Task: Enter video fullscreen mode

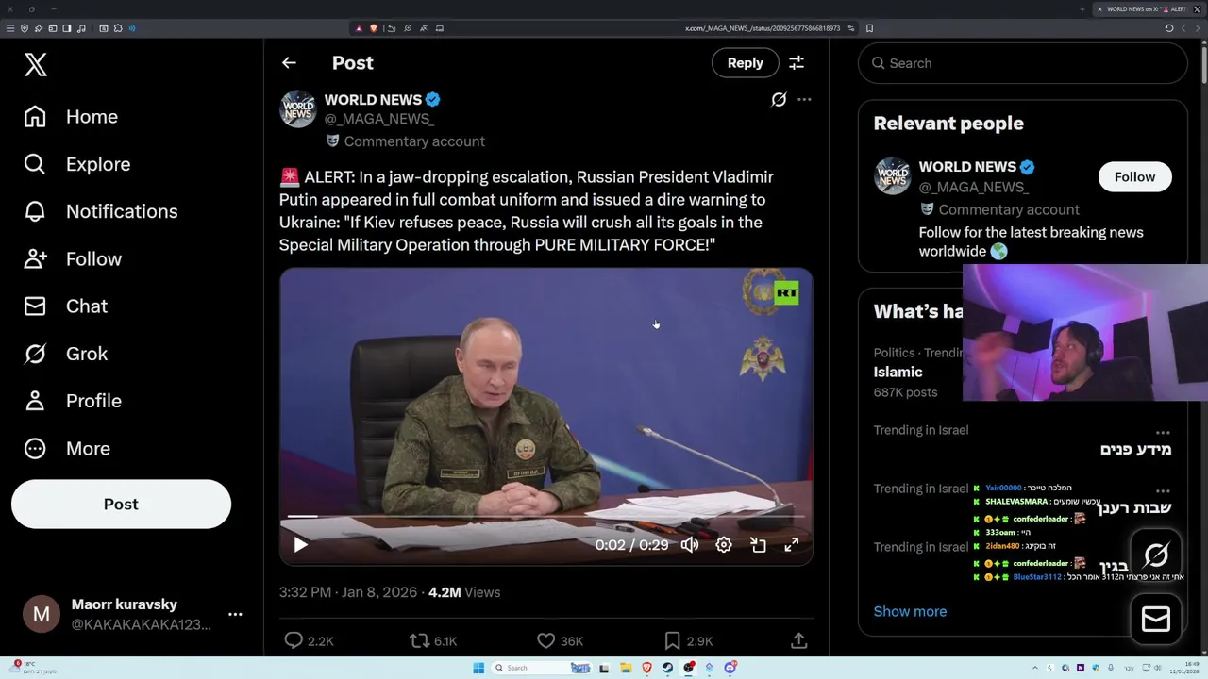Action: [792, 544]
